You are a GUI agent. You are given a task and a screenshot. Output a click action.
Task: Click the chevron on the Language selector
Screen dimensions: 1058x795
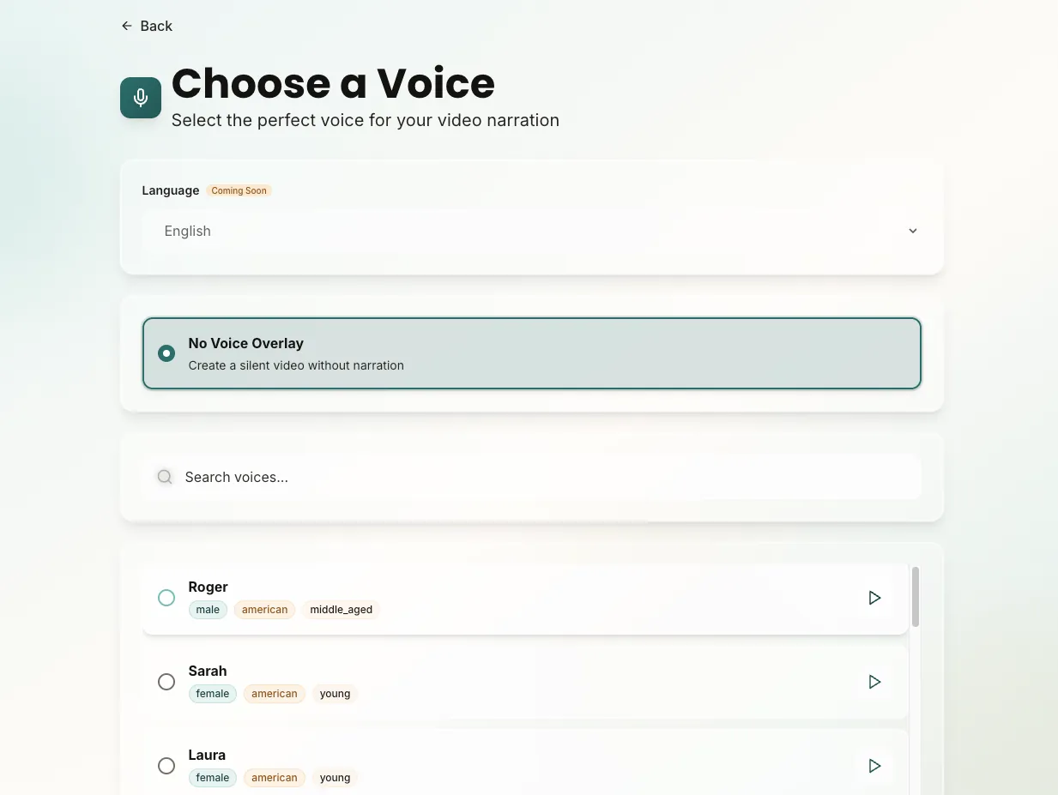912,231
